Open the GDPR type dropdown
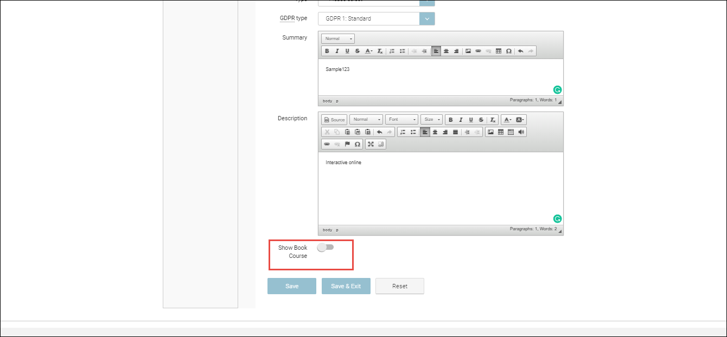 427,18
